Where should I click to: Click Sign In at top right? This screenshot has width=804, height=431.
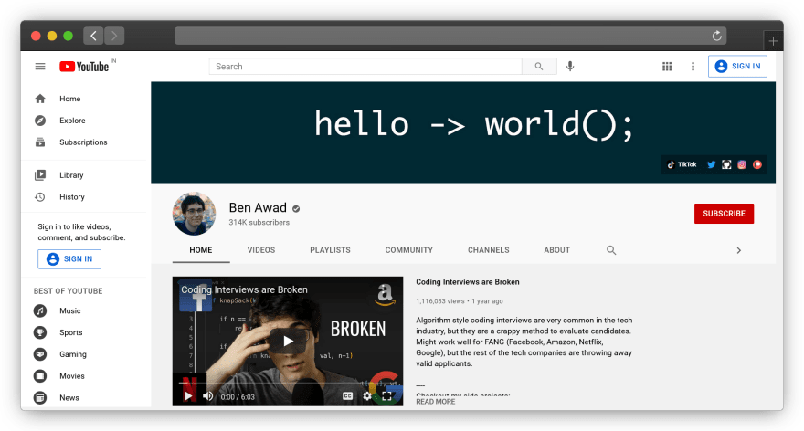point(737,67)
